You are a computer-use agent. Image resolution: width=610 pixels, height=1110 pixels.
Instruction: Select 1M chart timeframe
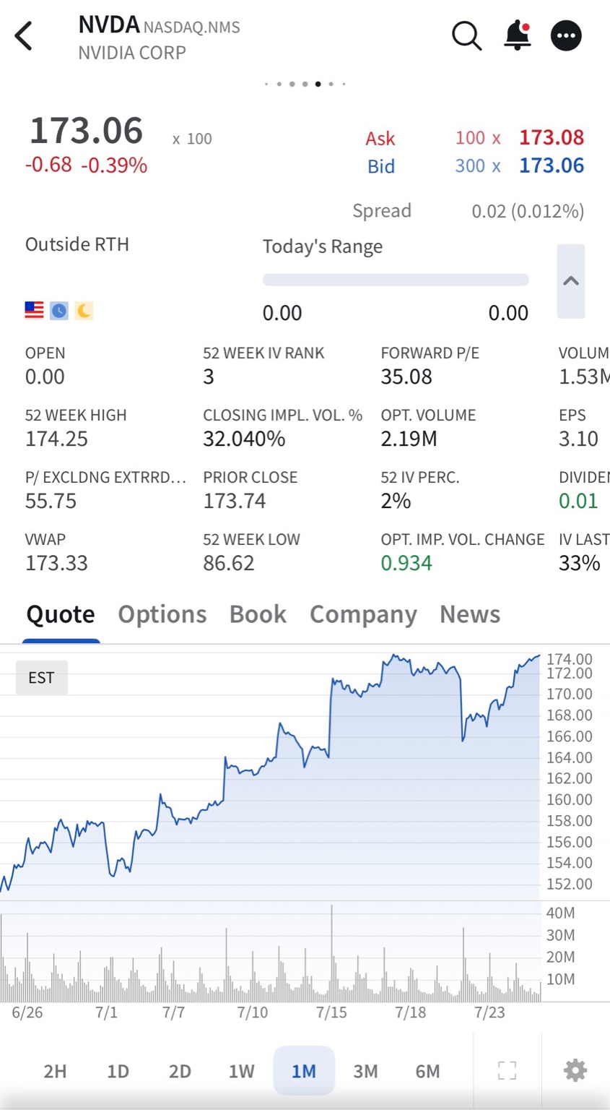pyautogui.click(x=304, y=1071)
